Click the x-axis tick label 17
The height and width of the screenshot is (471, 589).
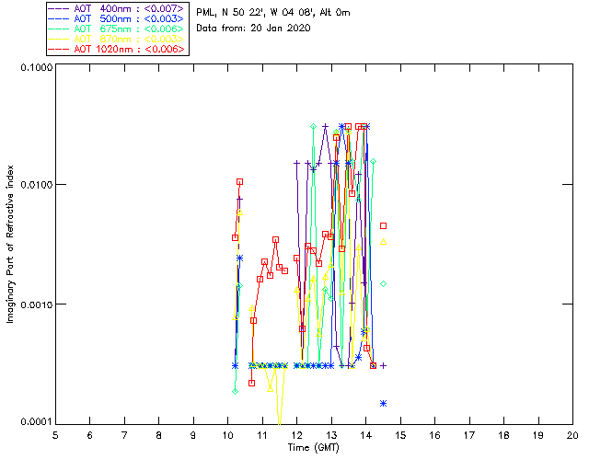(x=469, y=435)
